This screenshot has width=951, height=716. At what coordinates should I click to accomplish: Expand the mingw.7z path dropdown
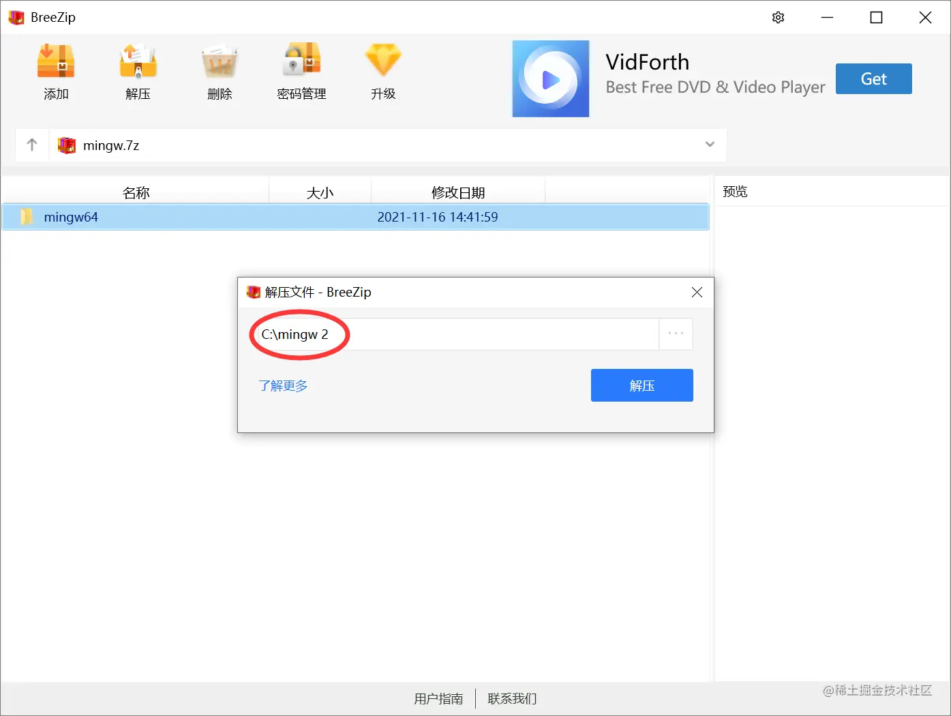[x=710, y=145]
